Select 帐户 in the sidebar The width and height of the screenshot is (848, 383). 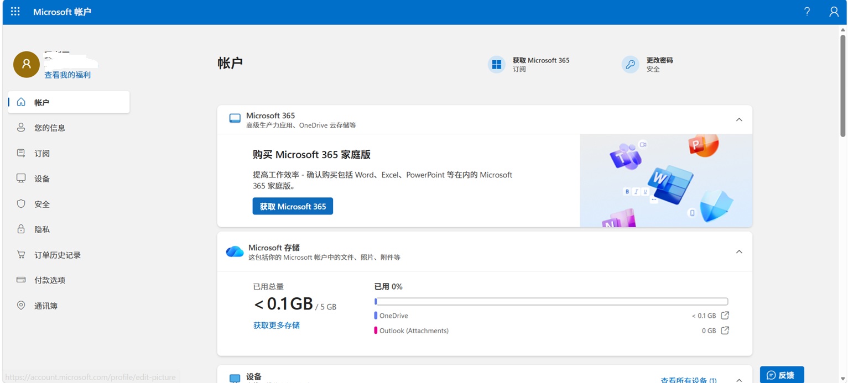[69, 102]
